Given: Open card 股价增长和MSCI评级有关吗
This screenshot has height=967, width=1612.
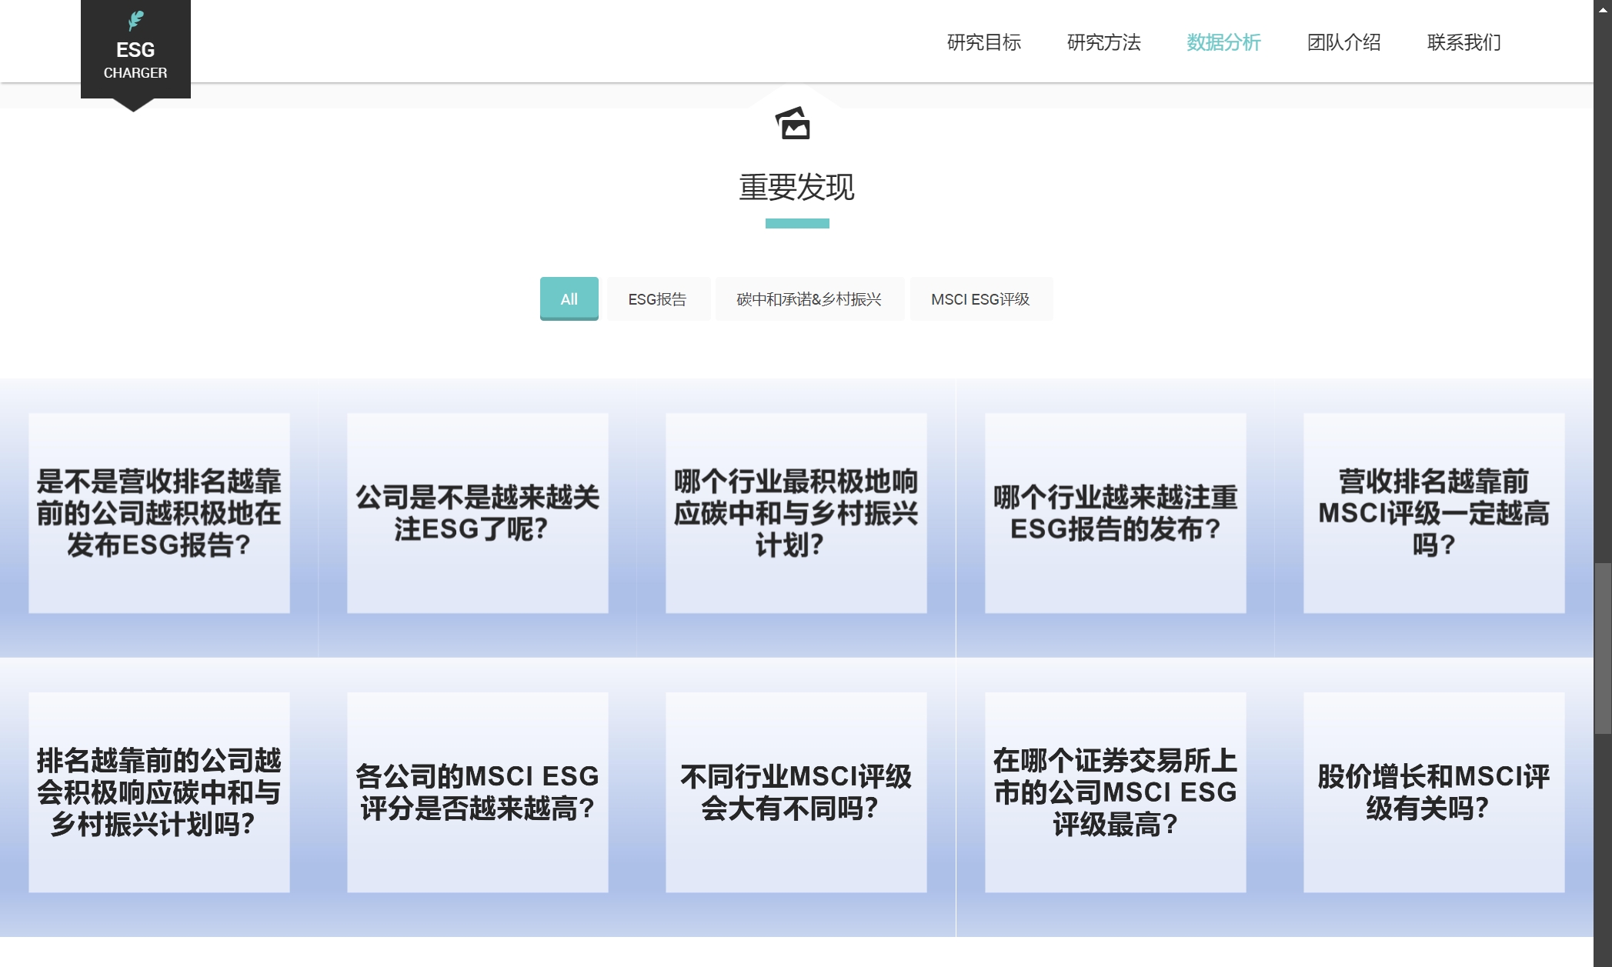Looking at the screenshot, I should point(1433,792).
